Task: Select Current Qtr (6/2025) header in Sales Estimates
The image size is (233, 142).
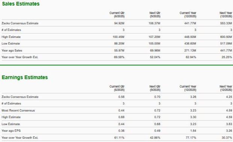Action: click(117, 15)
